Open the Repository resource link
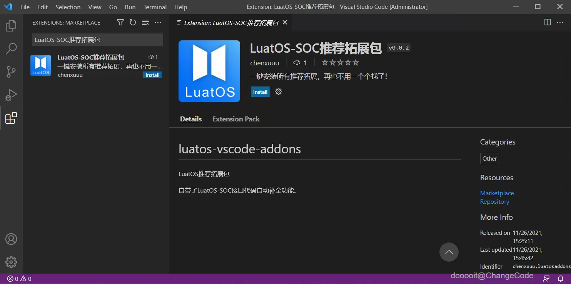 [494, 202]
